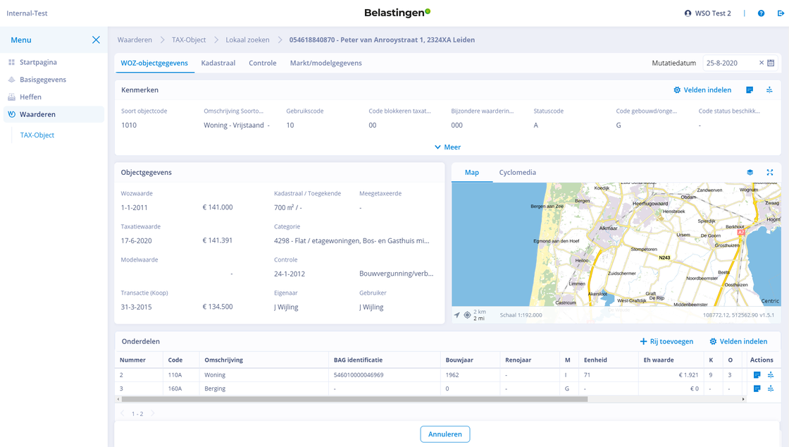
Task: Open the Markt/modelgegevens tab
Action: click(x=325, y=63)
